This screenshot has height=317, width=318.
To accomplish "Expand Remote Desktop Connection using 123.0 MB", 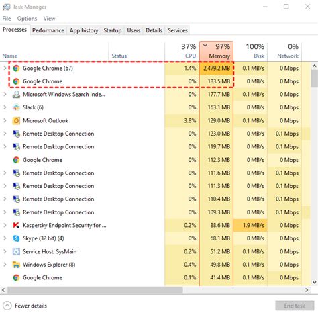I will (5, 134).
